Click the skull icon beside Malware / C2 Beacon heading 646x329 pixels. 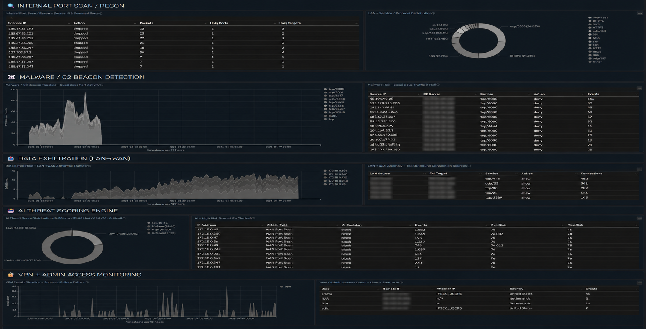11,77
